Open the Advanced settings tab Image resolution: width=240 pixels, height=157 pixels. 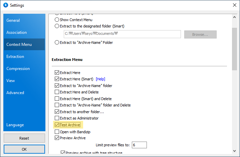pyautogui.click(x=15, y=93)
